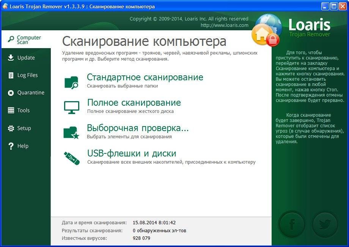Click the copyright notice text
This screenshot has width=349, height=247.
189,19
